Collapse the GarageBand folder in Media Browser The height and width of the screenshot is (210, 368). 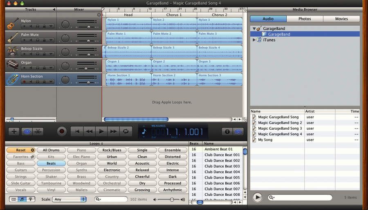[254, 29]
